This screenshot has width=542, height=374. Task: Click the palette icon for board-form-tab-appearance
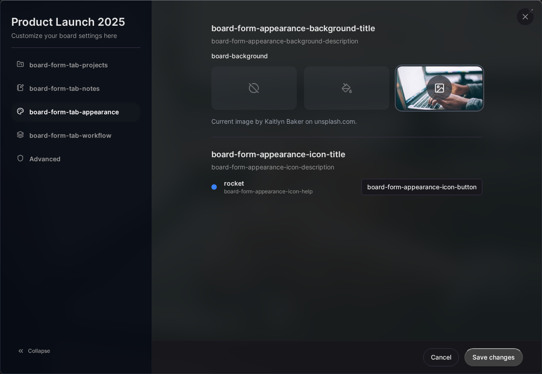pos(20,112)
